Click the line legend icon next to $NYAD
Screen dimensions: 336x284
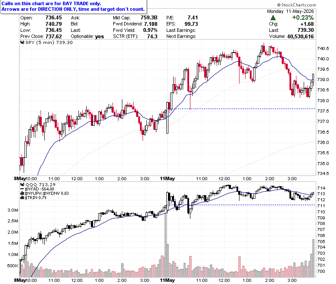[x=22, y=189]
